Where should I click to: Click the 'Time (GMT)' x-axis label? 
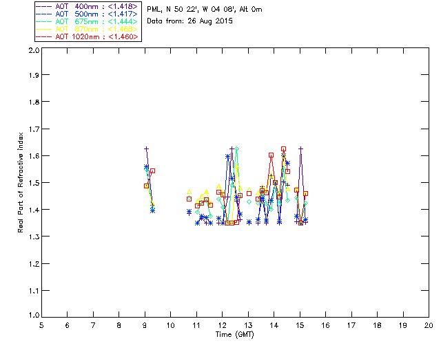click(234, 335)
